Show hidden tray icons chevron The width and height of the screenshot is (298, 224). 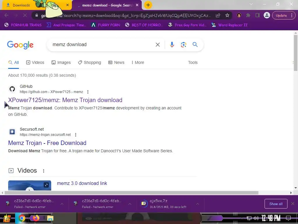click(x=242, y=218)
